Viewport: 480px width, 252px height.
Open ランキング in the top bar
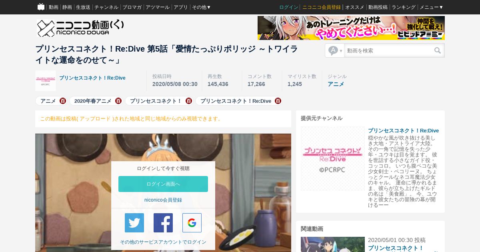click(404, 7)
